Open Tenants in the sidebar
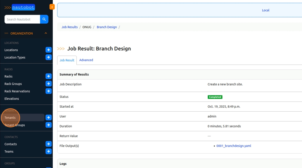Viewport: 302px width, 168px height. pyautogui.click(x=10, y=118)
